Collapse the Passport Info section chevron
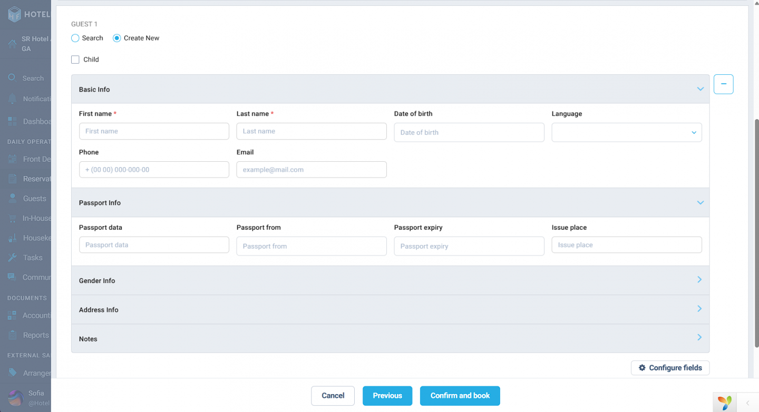 tap(700, 202)
